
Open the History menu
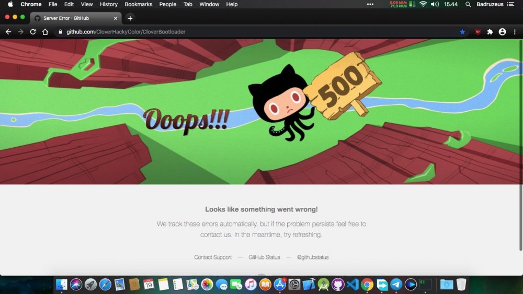(x=109, y=4)
